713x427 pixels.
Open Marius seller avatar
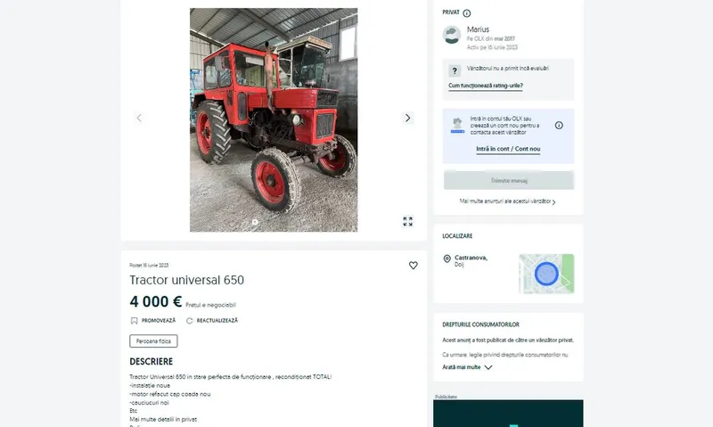coord(452,35)
